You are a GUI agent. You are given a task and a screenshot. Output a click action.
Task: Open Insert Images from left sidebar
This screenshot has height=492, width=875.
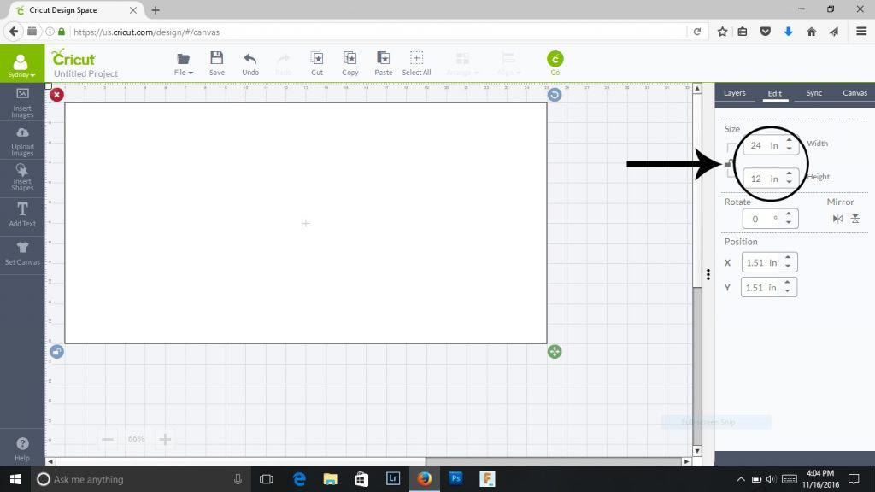(22, 101)
